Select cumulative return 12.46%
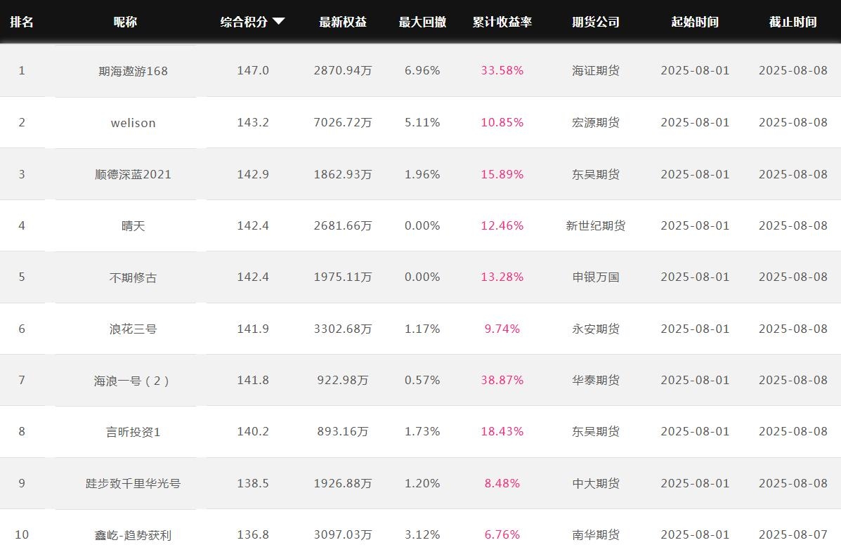The width and height of the screenshot is (841, 559). click(502, 225)
